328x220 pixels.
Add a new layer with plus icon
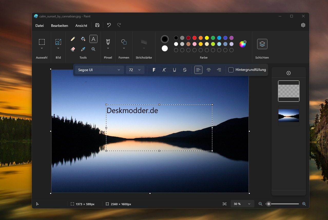[288, 73]
